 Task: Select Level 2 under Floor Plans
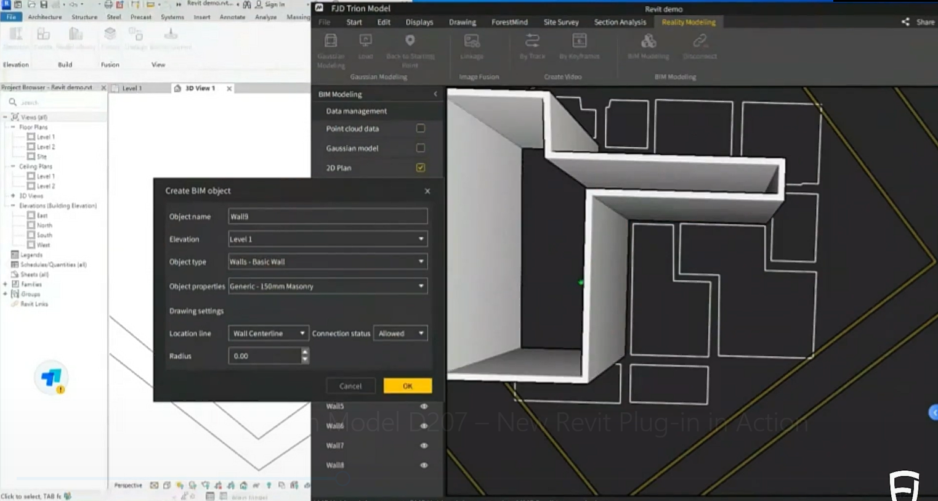coord(46,147)
